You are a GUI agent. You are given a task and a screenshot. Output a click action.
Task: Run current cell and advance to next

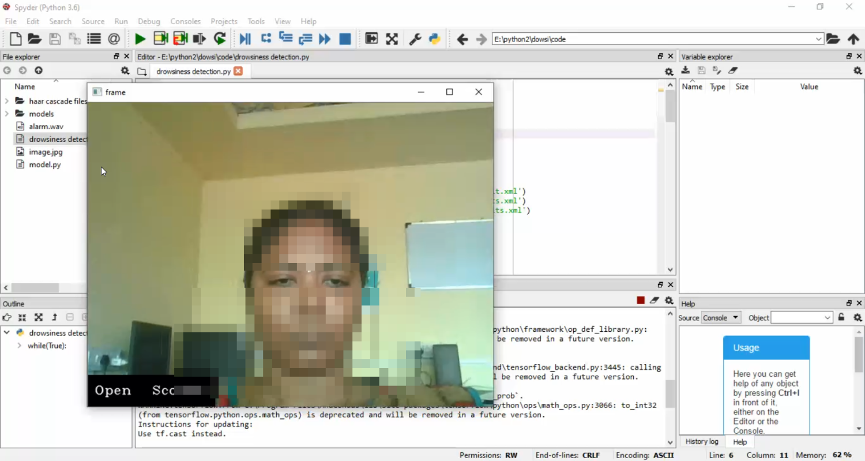tap(180, 39)
